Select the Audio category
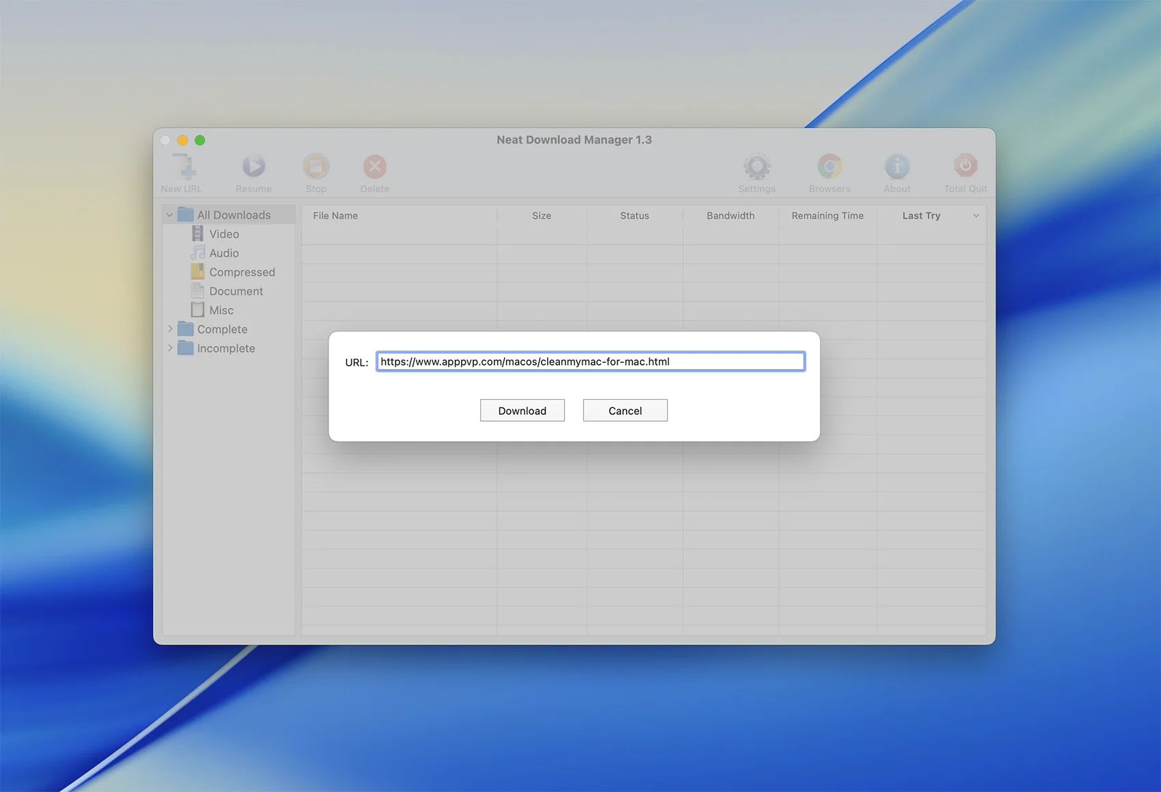The height and width of the screenshot is (792, 1161). 223,254
